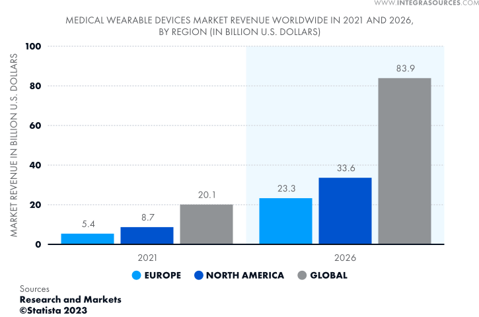Click the 100 y-axis tick label
Image resolution: width=479 pixels, height=317 pixels.
[x=33, y=46]
